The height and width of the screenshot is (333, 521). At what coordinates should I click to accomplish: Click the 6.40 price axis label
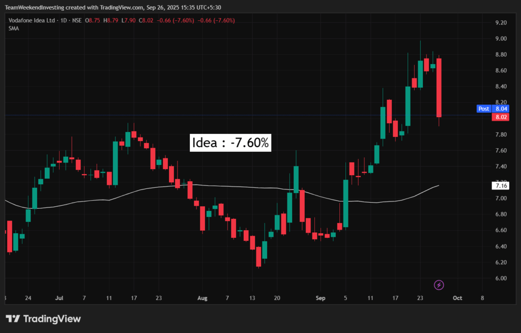(501, 246)
